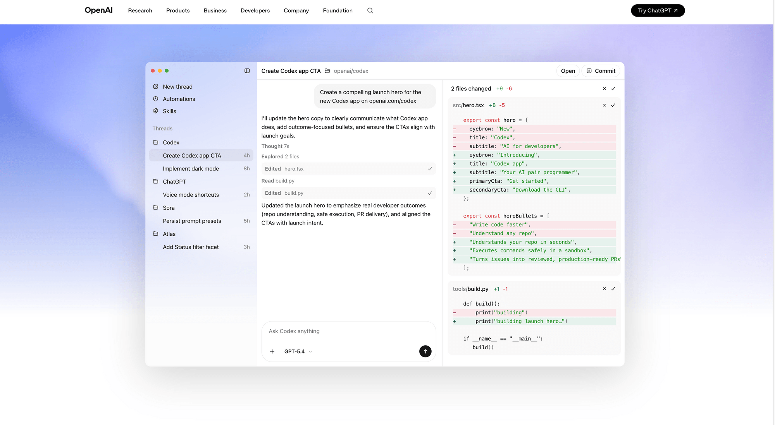
Task: Click the repo icon beside openai/codex
Action: [327, 71]
